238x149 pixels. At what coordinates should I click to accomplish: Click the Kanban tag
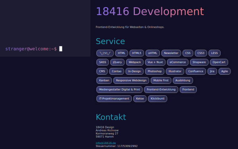(x=104, y=80)
